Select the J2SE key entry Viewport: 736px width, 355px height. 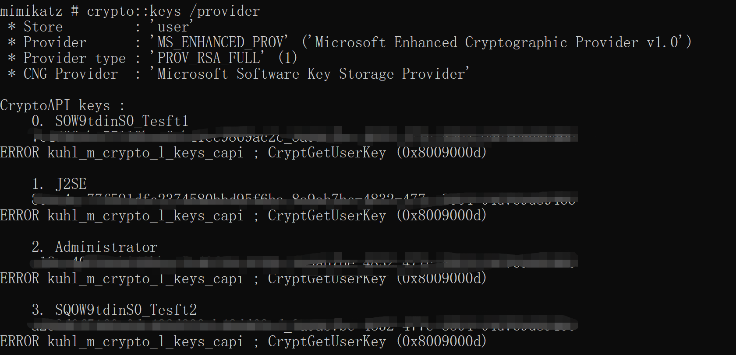click(x=71, y=184)
